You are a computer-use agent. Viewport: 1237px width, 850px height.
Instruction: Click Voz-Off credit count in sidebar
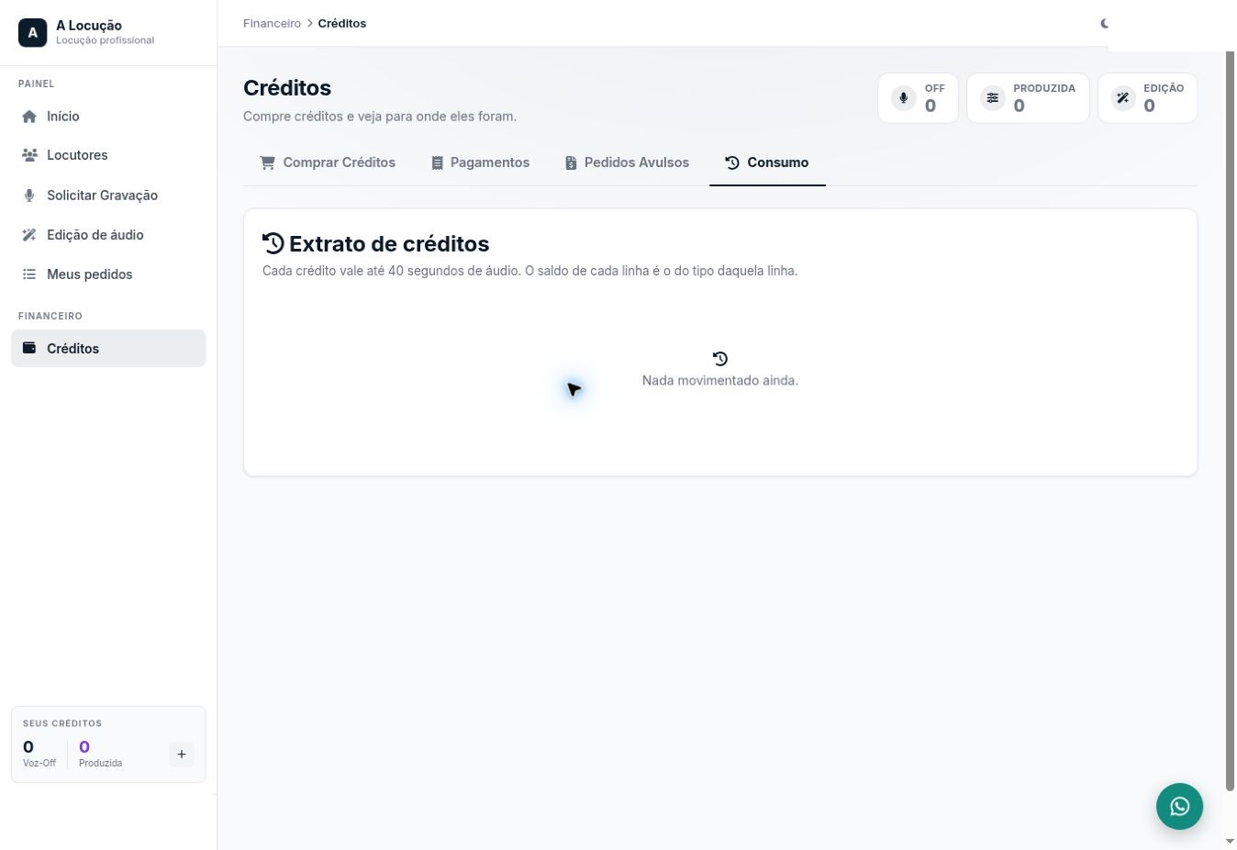(28, 747)
